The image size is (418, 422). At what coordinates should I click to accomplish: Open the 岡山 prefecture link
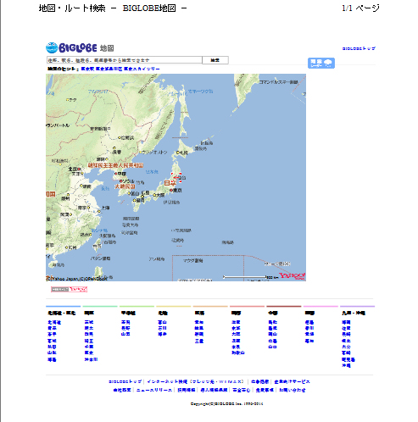[x=272, y=334]
